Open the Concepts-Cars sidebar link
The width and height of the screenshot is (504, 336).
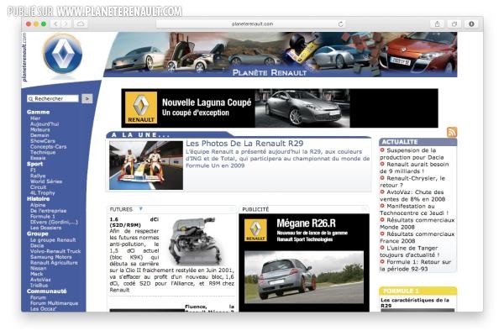point(48,147)
